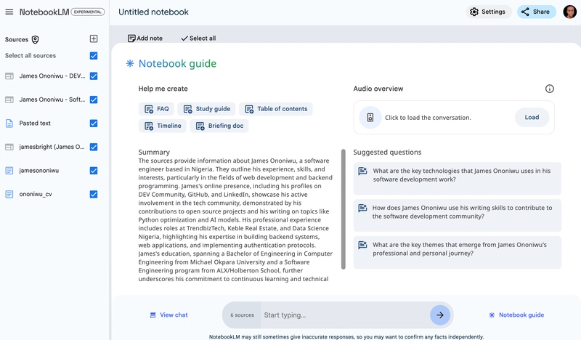Open the Pasted text source
581x340 pixels.
pos(35,123)
